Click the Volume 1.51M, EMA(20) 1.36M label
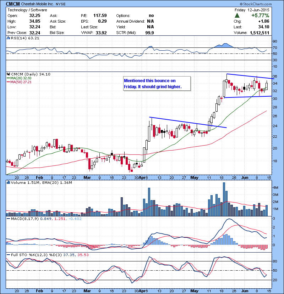284x294 pixels. click(x=41, y=183)
